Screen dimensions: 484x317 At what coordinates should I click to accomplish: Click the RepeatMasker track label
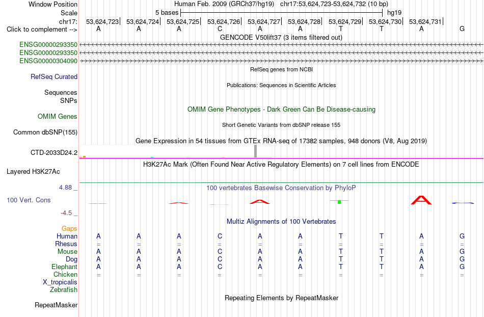coord(56,305)
